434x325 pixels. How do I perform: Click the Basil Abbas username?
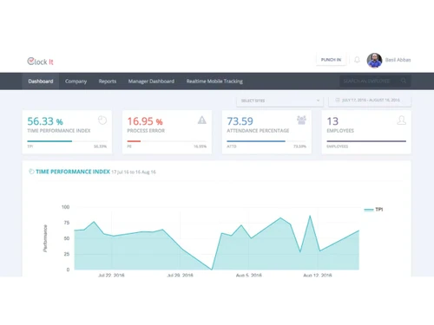[x=398, y=60]
